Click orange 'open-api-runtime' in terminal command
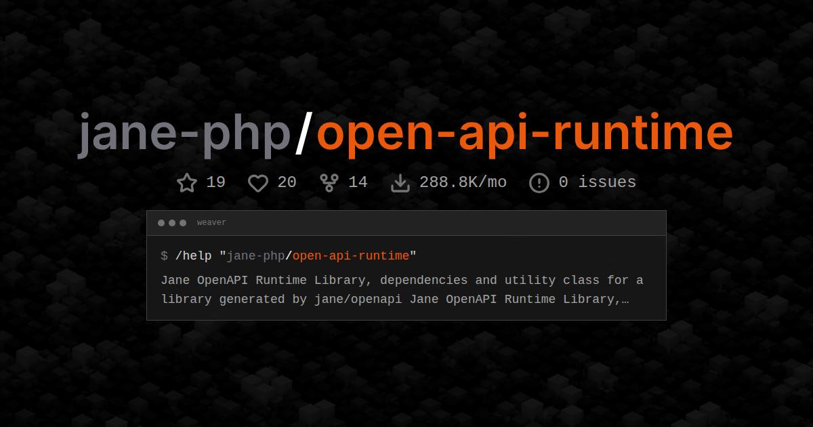 point(351,256)
